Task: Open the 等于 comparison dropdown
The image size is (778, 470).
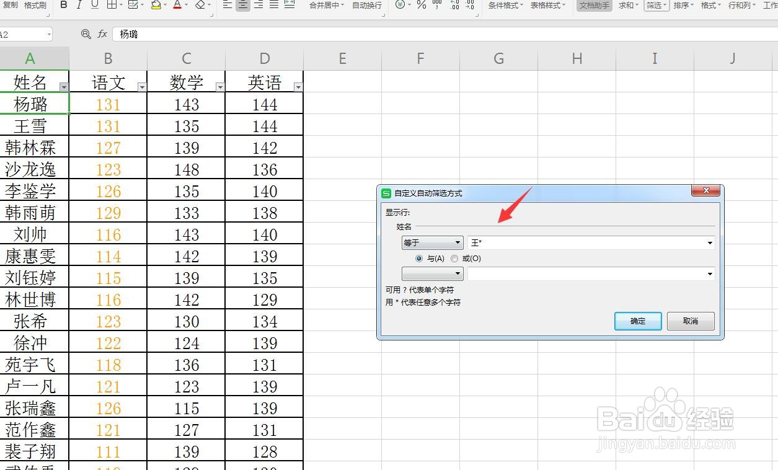Action: 432,242
